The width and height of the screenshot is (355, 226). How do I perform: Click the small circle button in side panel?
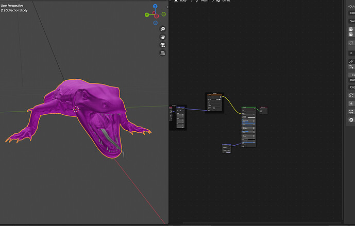point(351,53)
